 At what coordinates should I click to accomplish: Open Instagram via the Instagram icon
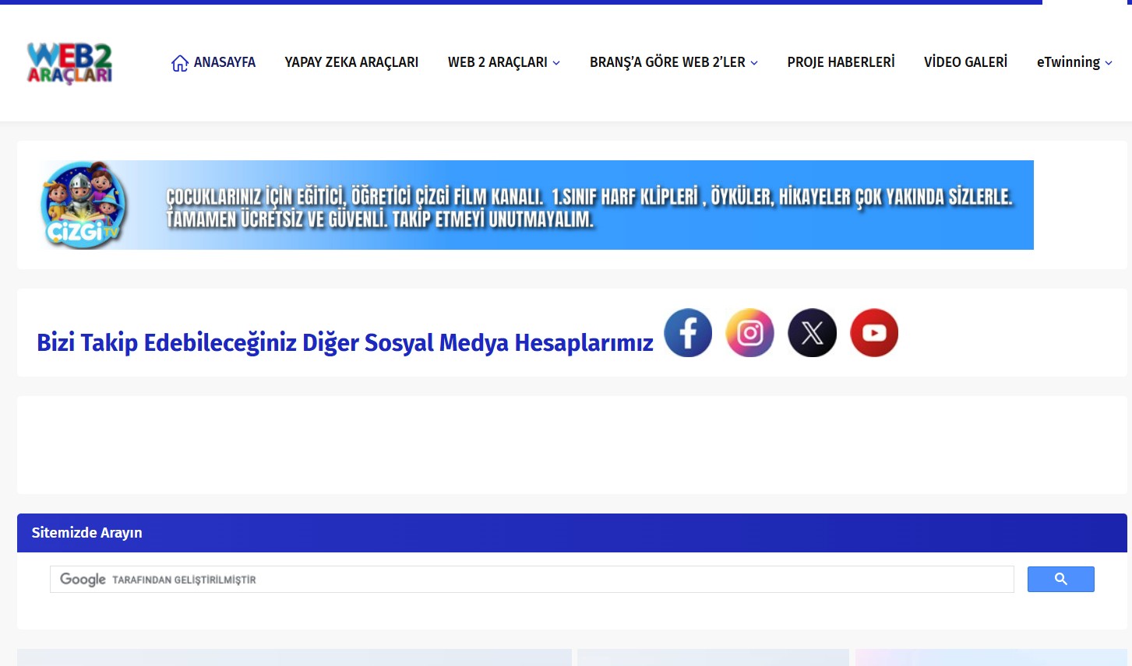pos(749,332)
